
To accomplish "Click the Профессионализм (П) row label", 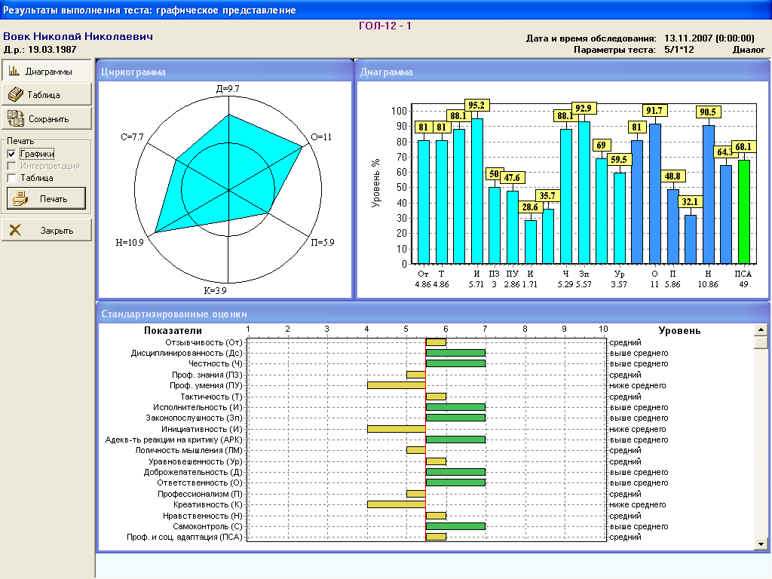I will tap(200, 494).
